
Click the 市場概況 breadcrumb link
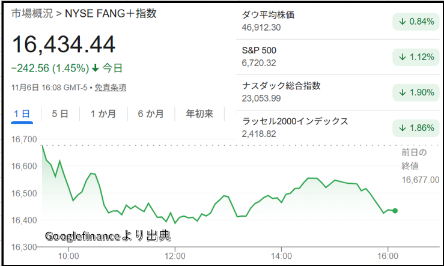point(30,14)
